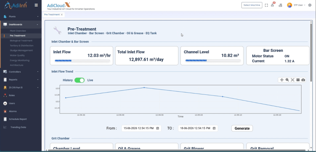Click the Total Inlet Flow card

[147, 56]
